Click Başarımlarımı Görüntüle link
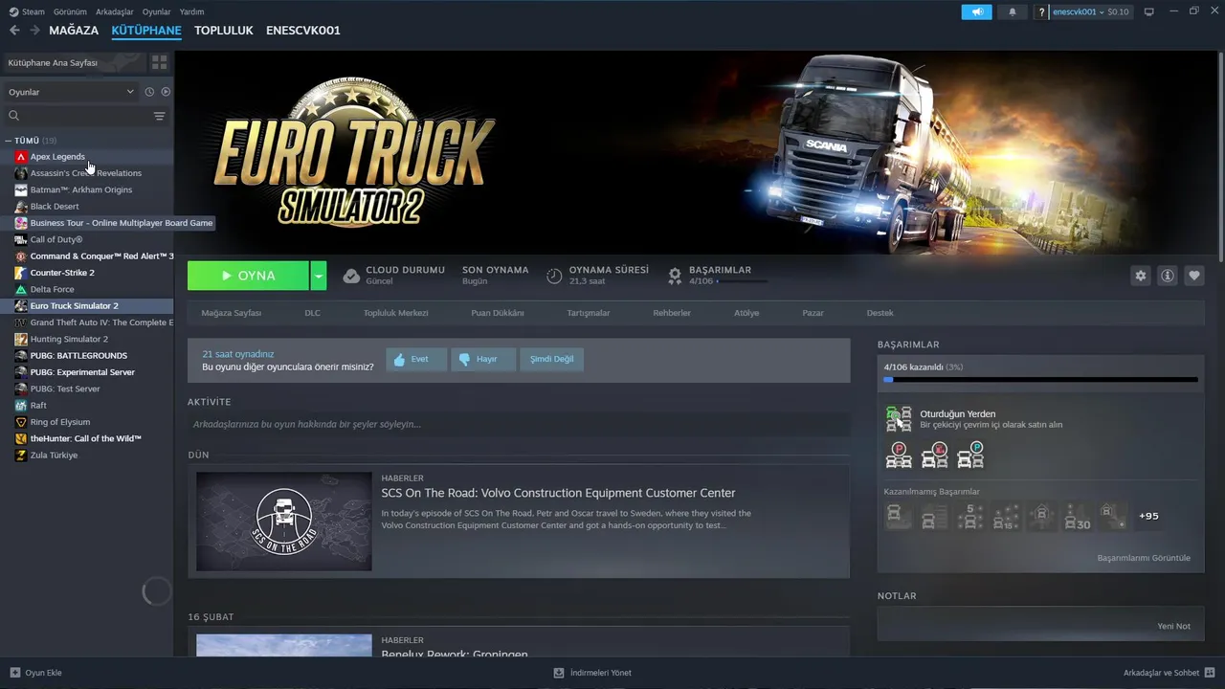 pyautogui.click(x=1144, y=558)
